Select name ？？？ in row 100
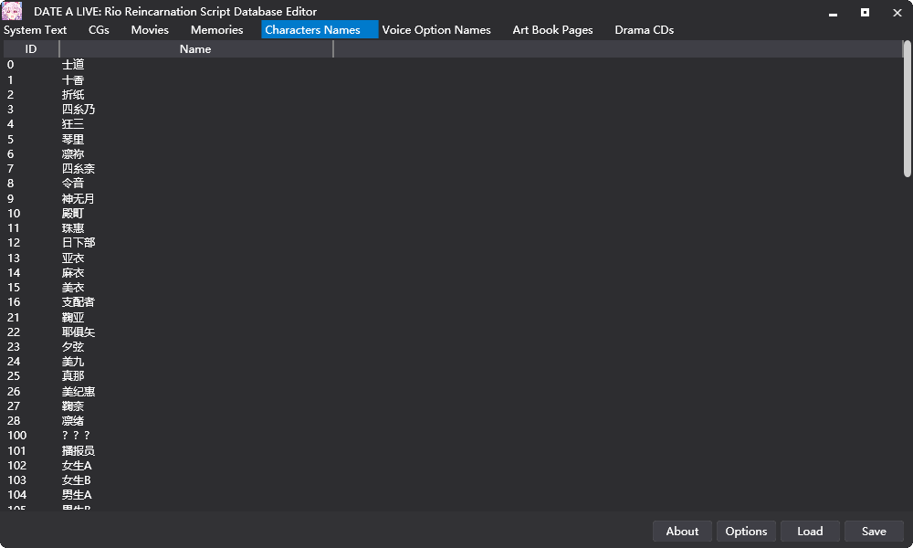This screenshot has height=548, width=913. (x=77, y=436)
